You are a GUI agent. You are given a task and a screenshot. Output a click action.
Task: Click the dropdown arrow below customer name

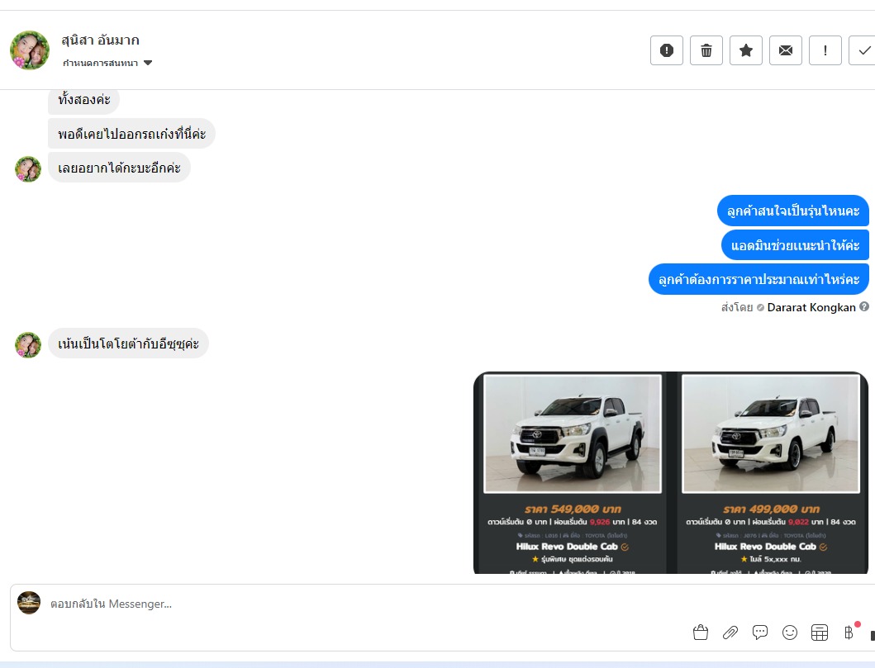(148, 64)
